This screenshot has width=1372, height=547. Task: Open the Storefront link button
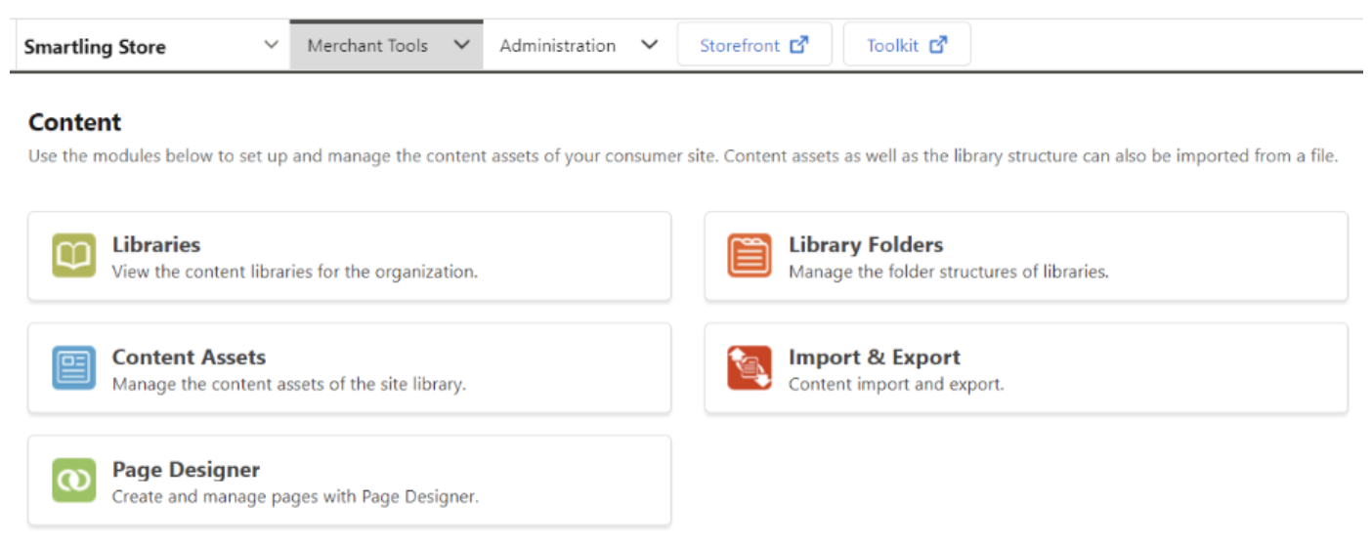(x=754, y=45)
